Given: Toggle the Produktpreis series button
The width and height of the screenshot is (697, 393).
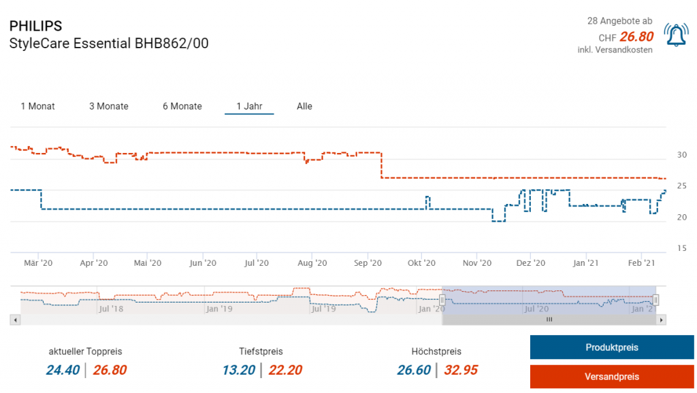Looking at the screenshot, I should [x=612, y=347].
